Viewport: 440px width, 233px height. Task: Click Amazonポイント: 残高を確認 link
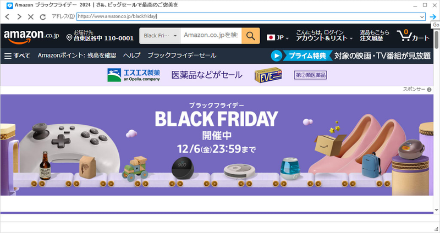click(x=77, y=56)
